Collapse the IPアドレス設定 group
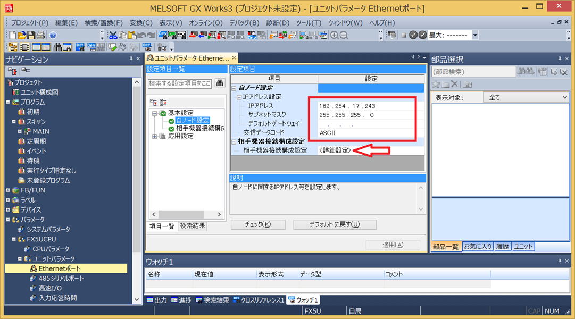The image size is (575, 319). (x=239, y=97)
